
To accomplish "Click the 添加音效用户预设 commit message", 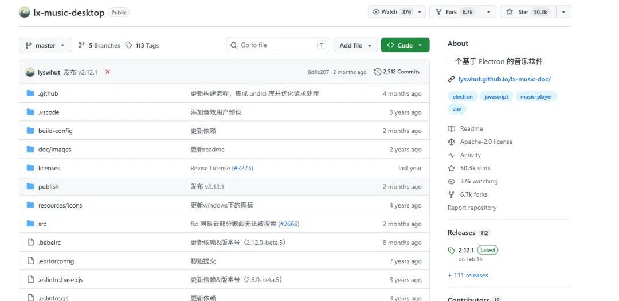I will (x=216, y=112).
